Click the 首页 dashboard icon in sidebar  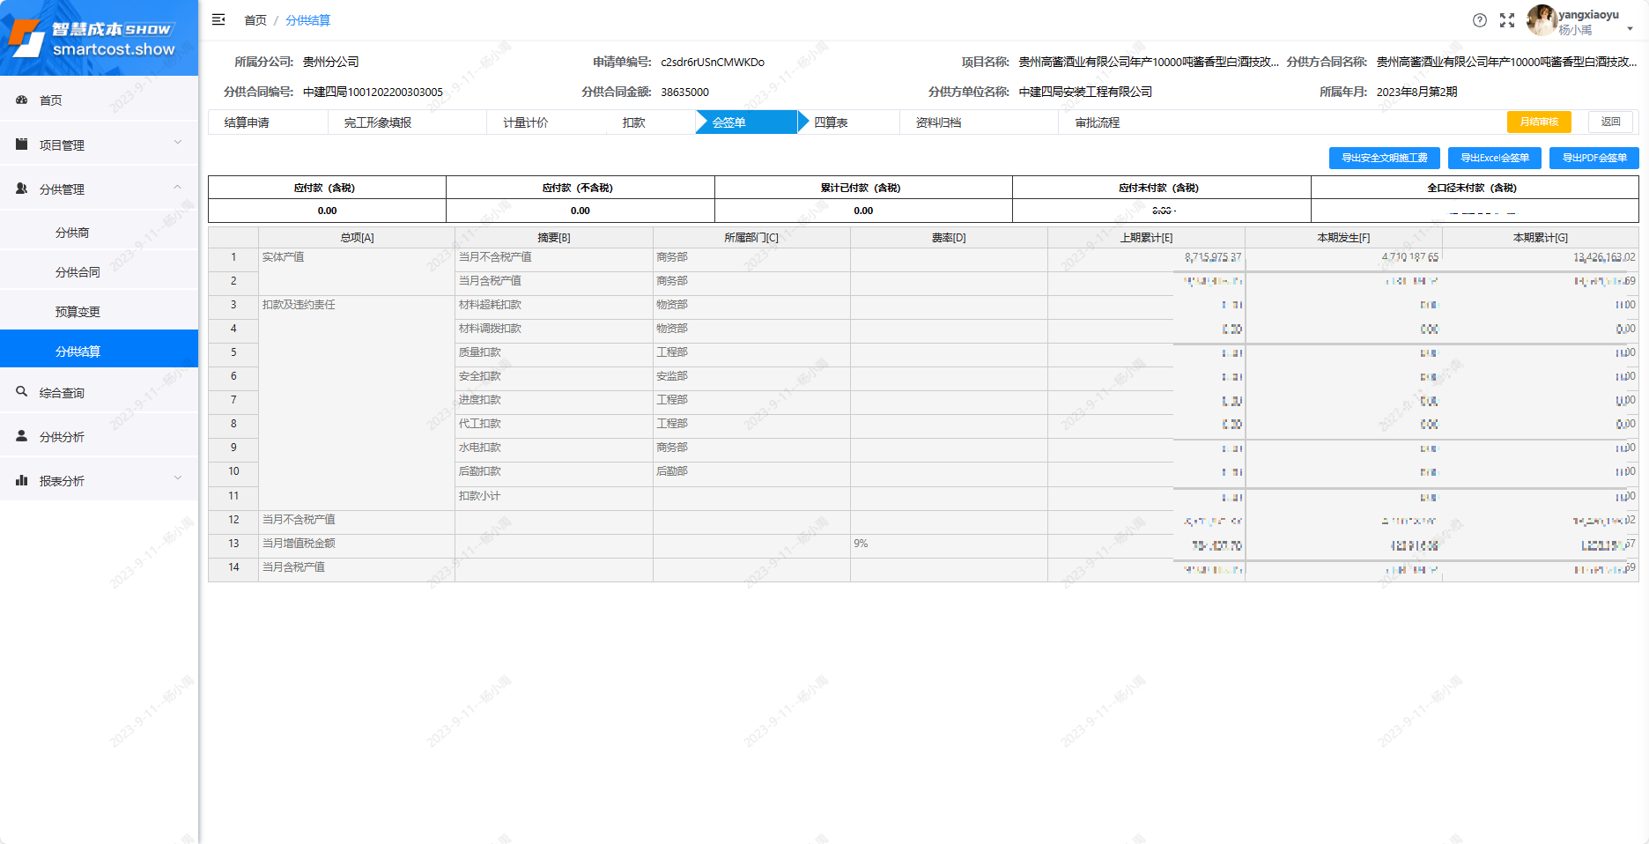[x=22, y=100]
